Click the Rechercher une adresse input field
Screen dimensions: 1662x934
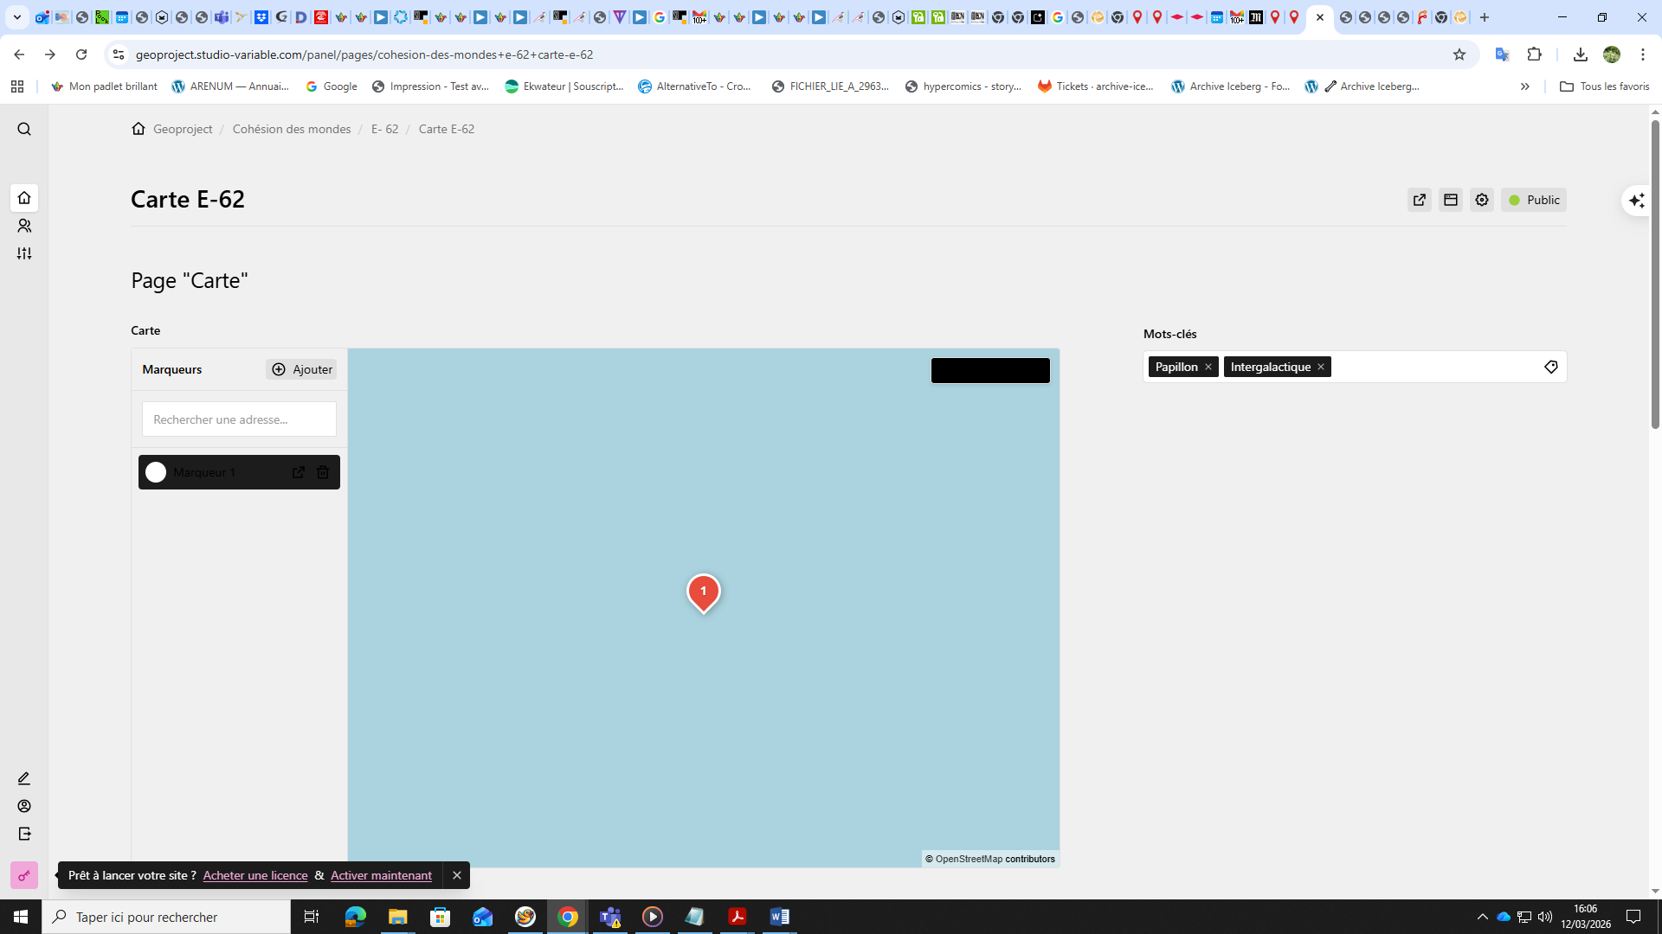tap(239, 419)
